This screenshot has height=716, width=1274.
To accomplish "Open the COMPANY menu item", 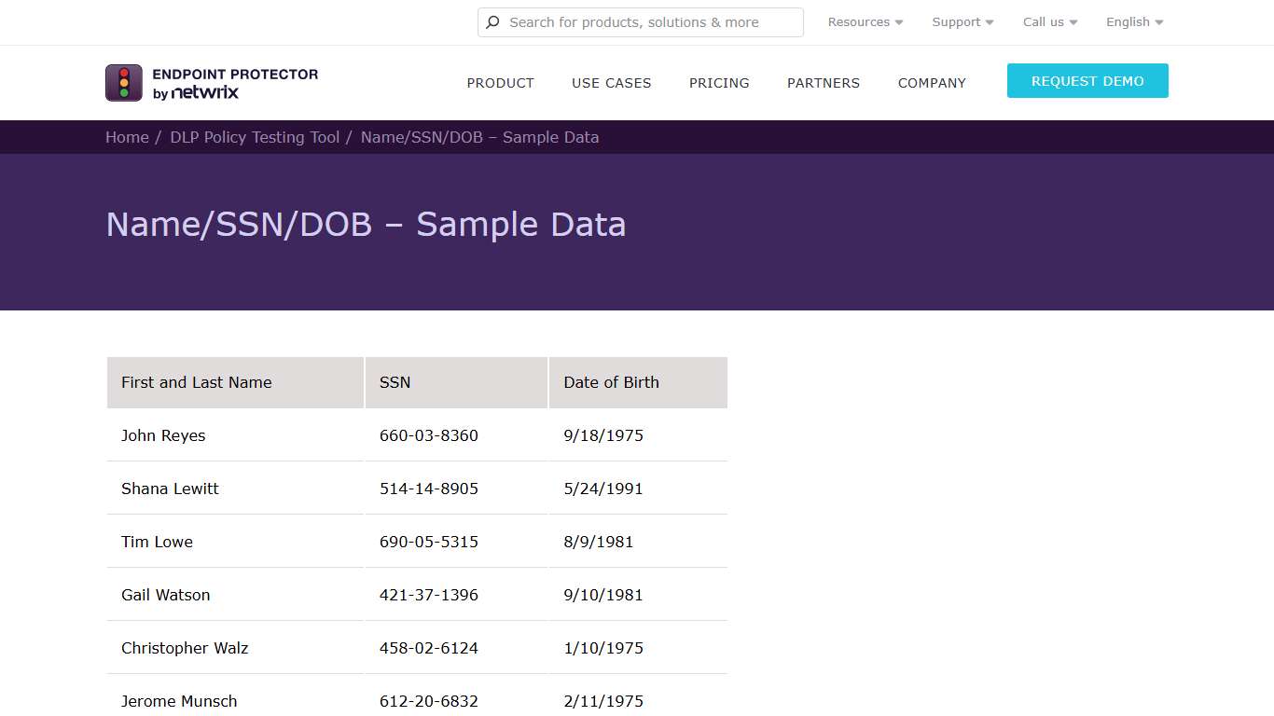I will (932, 83).
